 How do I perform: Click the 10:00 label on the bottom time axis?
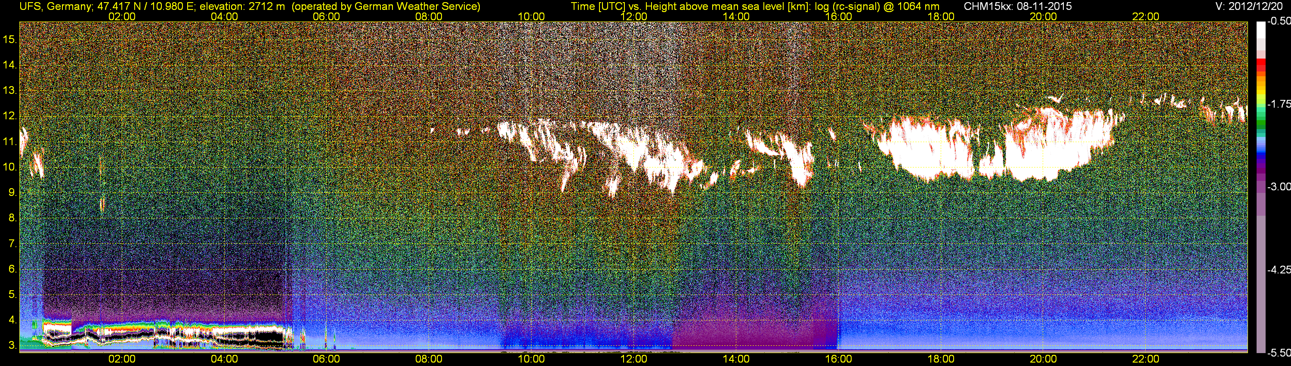pos(531,359)
